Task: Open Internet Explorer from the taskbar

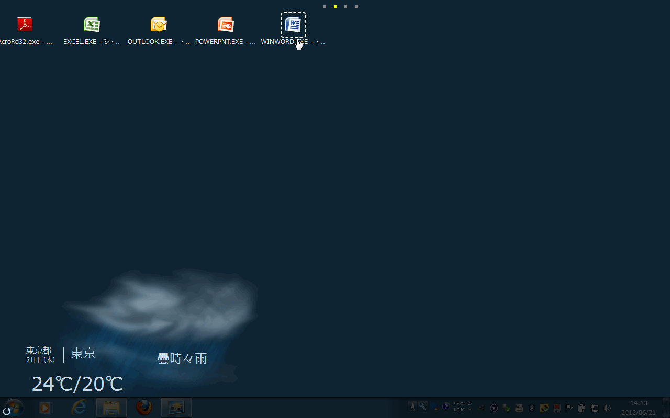Action: click(x=79, y=408)
